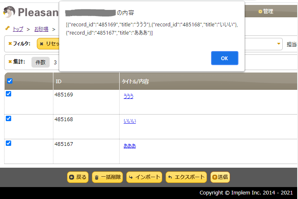Sort by the タイトル/内容 column header
The height and width of the screenshot is (199, 298).
[x=208, y=81]
